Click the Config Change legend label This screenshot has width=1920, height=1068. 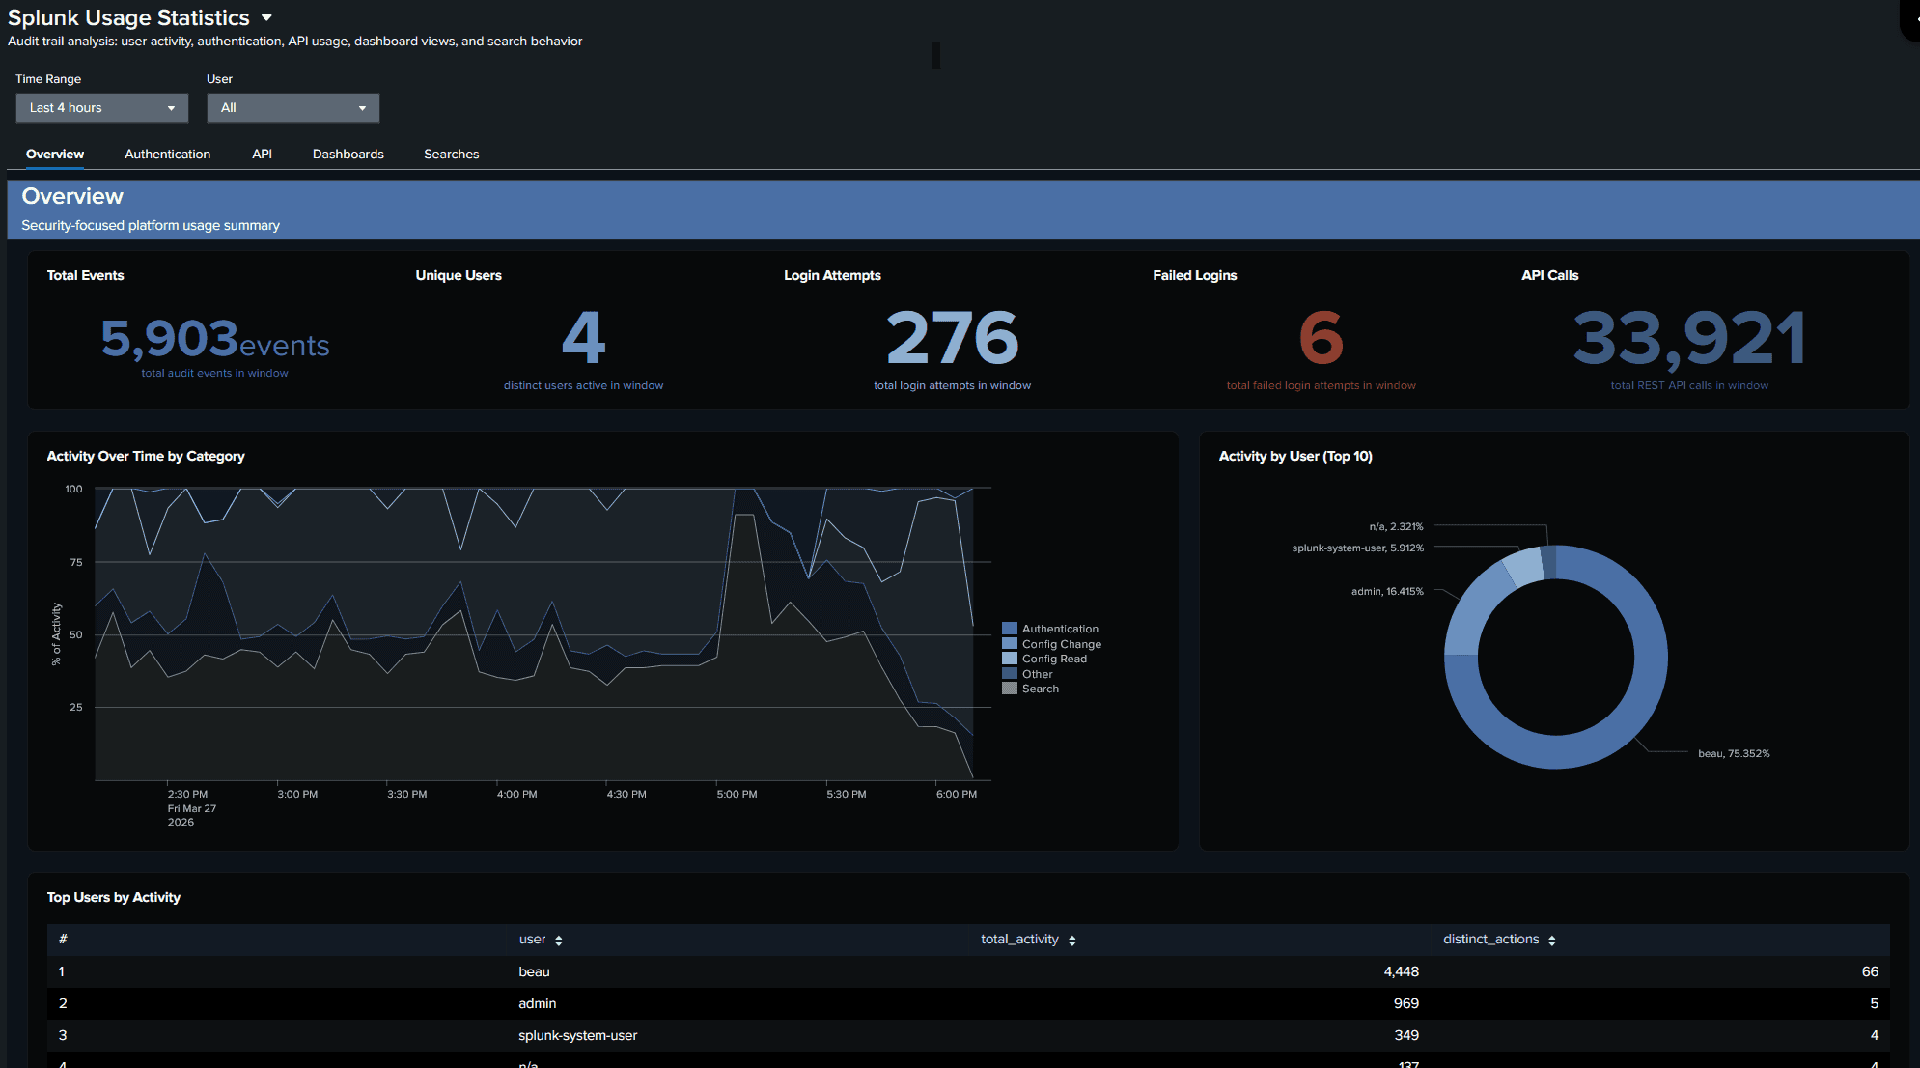coord(1062,644)
